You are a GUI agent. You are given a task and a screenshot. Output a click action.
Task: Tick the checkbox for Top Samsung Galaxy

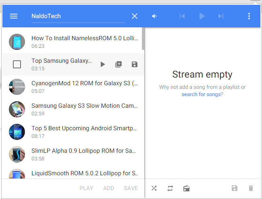click(17, 64)
